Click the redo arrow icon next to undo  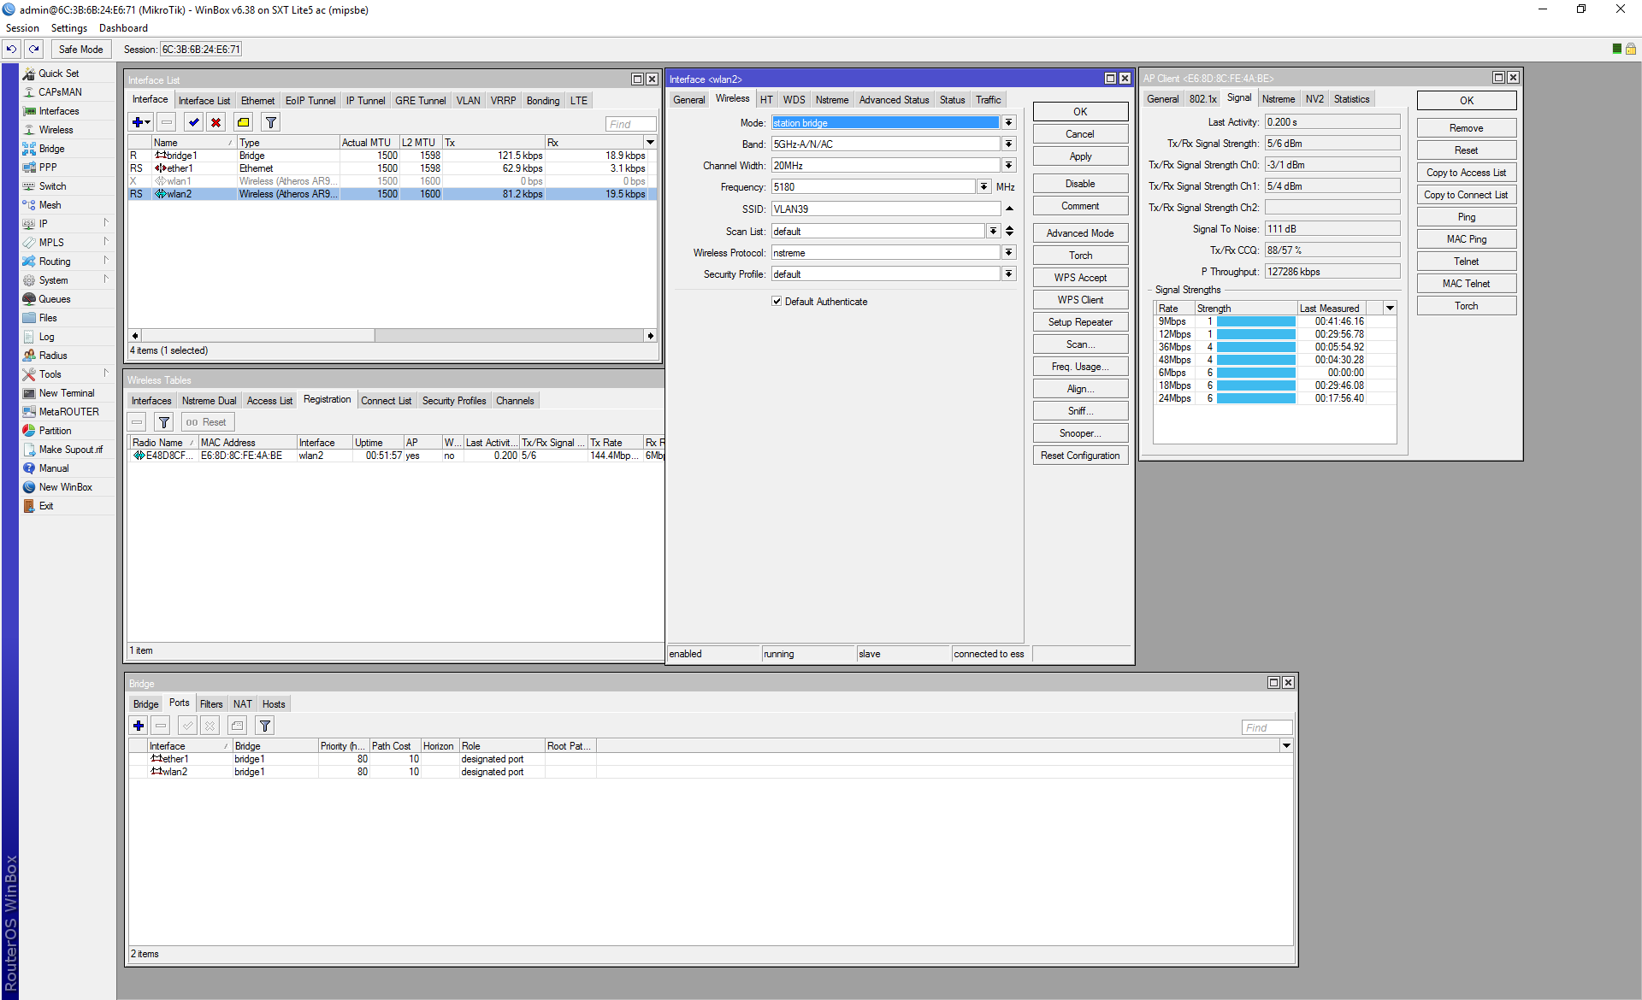point(34,49)
